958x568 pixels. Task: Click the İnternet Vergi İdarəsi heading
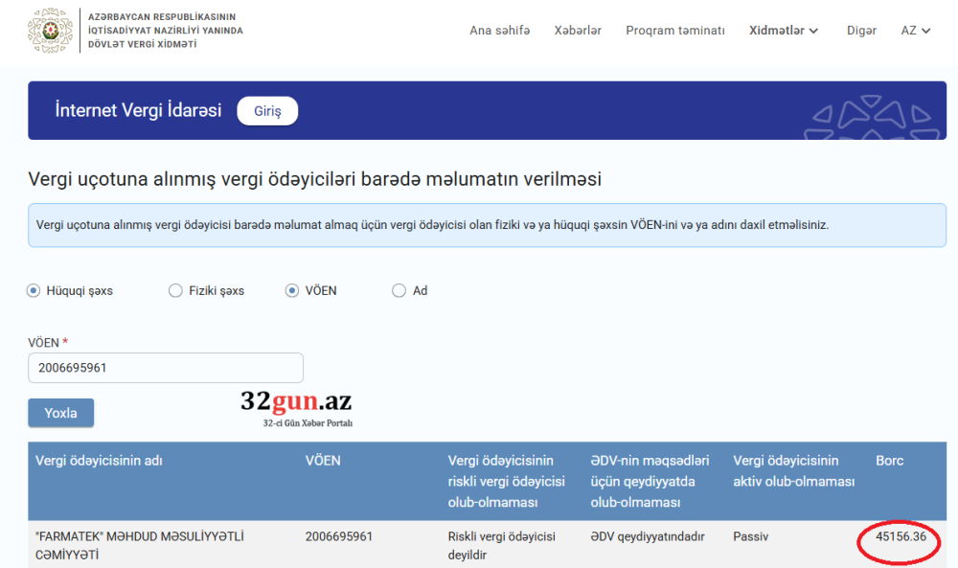point(140,110)
